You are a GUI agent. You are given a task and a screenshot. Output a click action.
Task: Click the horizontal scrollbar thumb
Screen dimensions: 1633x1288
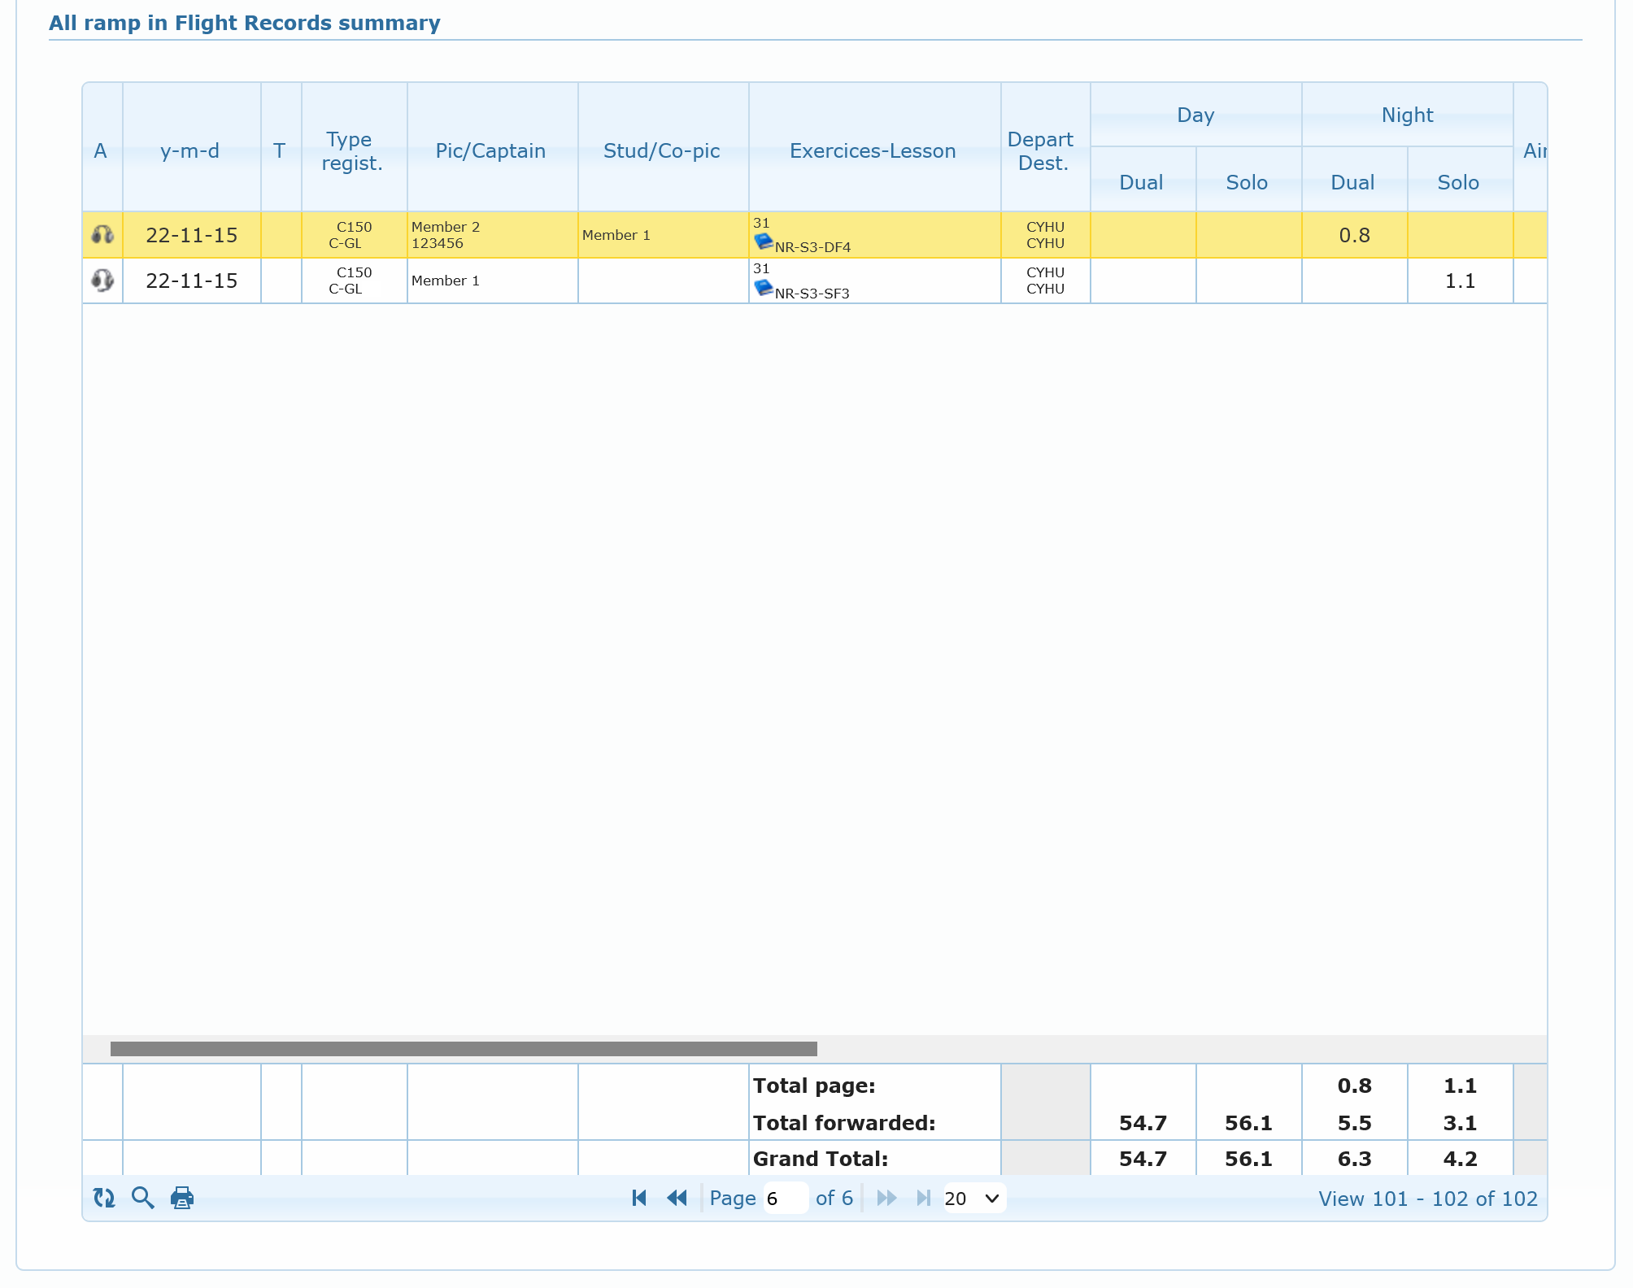[464, 1049]
